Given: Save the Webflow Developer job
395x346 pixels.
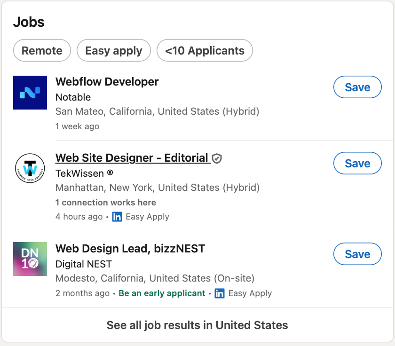Looking at the screenshot, I should coord(357,87).
